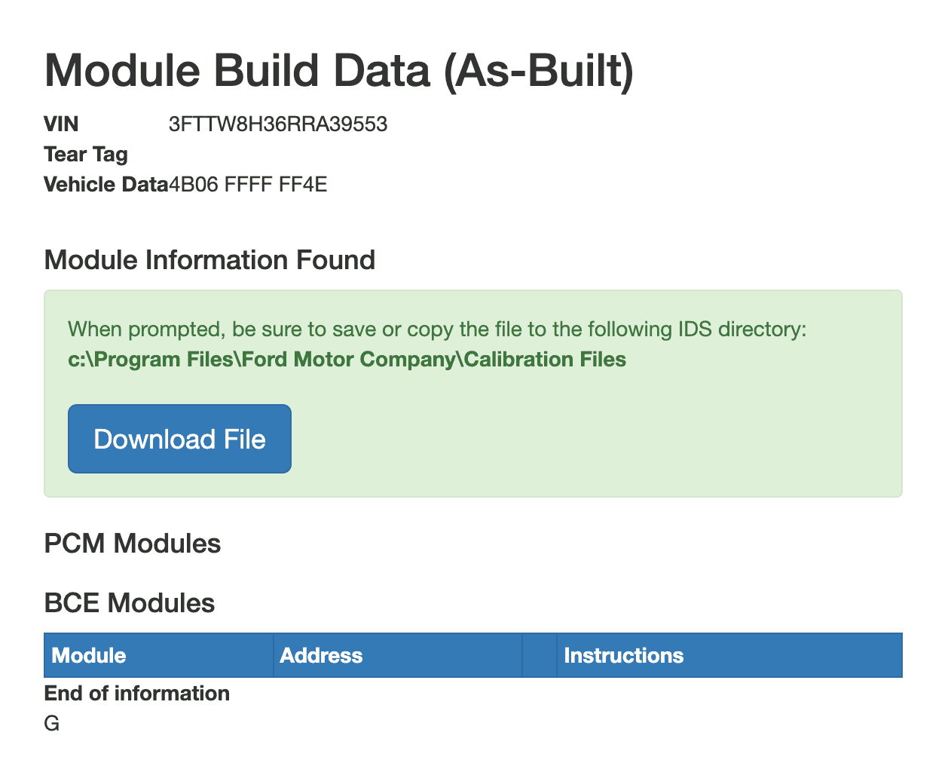Click the BCE Modules heading
The width and height of the screenshot is (951, 763).
[x=130, y=603]
